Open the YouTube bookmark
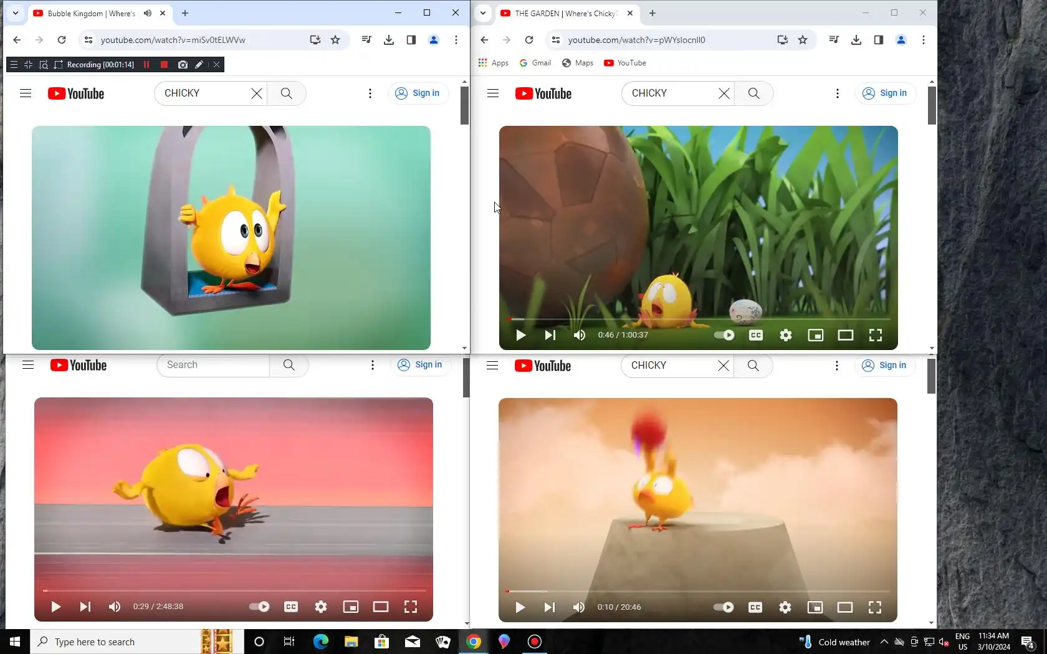The width and height of the screenshot is (1047, 654). tap(625, 63)
